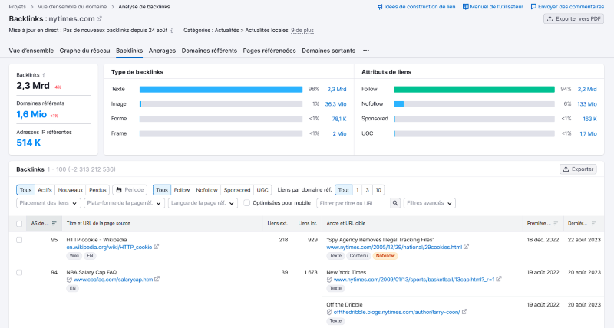Click the three-dots more tabs icon

click(x=366, y=51)
